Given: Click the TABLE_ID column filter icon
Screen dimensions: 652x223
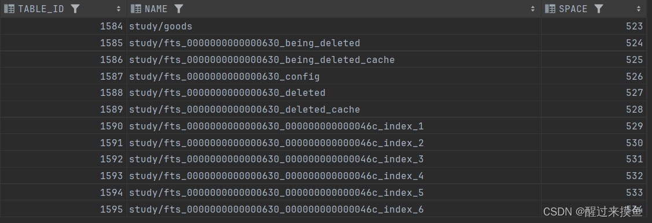Looking at the screenshot, I should (75, 9).
